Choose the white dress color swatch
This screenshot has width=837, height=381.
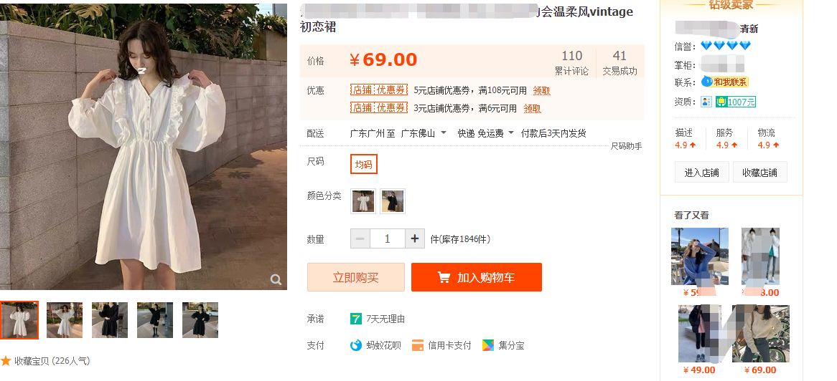[363, 201]
